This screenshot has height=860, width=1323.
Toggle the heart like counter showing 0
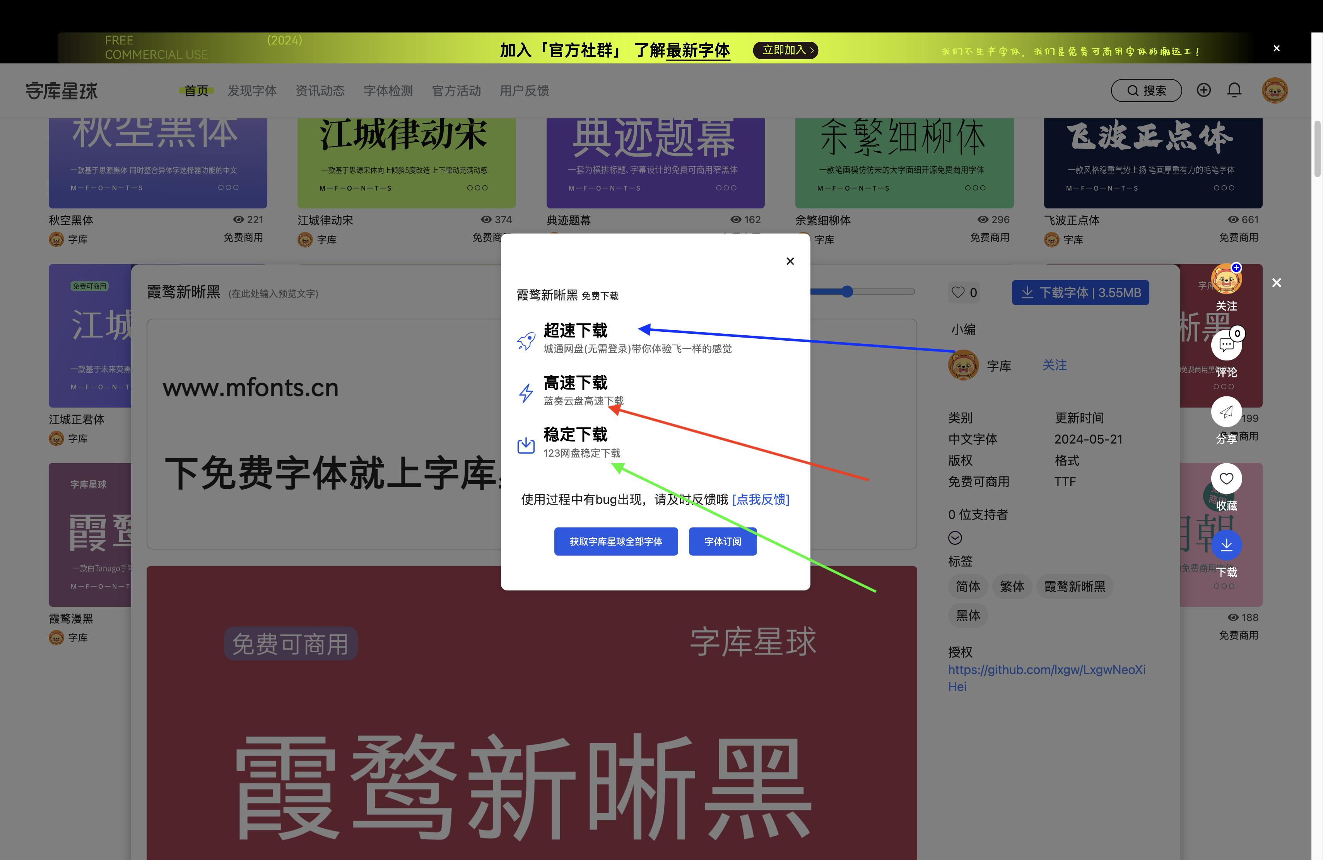(964, 292)
